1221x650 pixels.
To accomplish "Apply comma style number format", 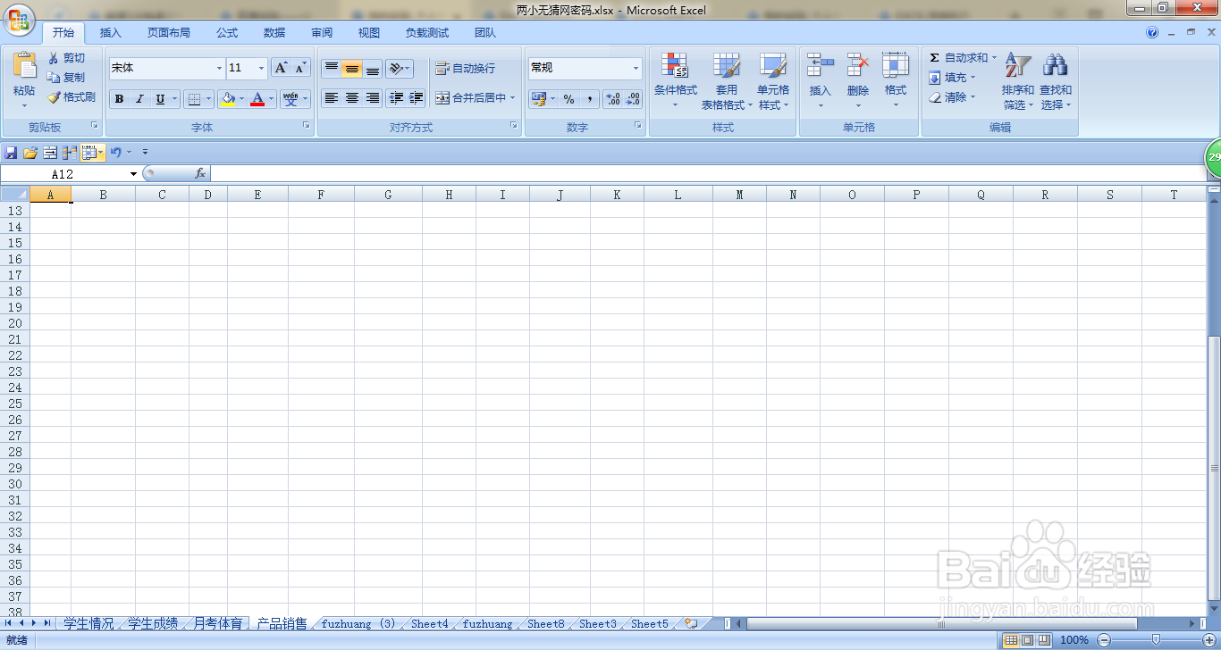I will [x=590, y=99].
